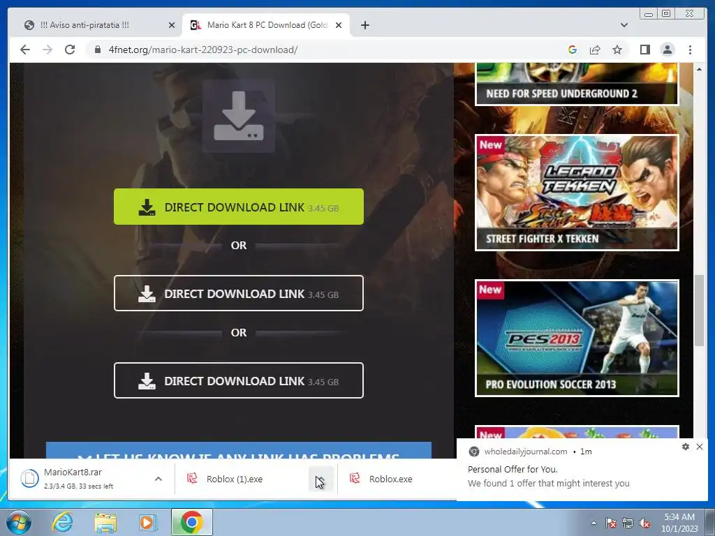Screen dimensions: 715x536
Task: Open the Need for Speed Underground 2 thumbnail
Action: [577, 84]
